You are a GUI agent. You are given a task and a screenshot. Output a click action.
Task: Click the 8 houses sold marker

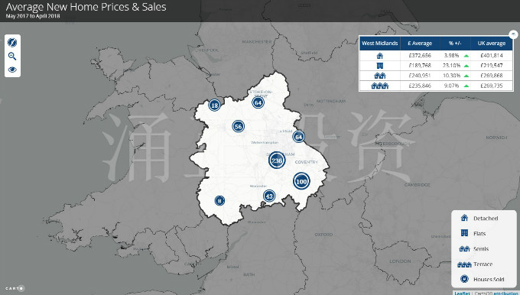coord(219,200)
